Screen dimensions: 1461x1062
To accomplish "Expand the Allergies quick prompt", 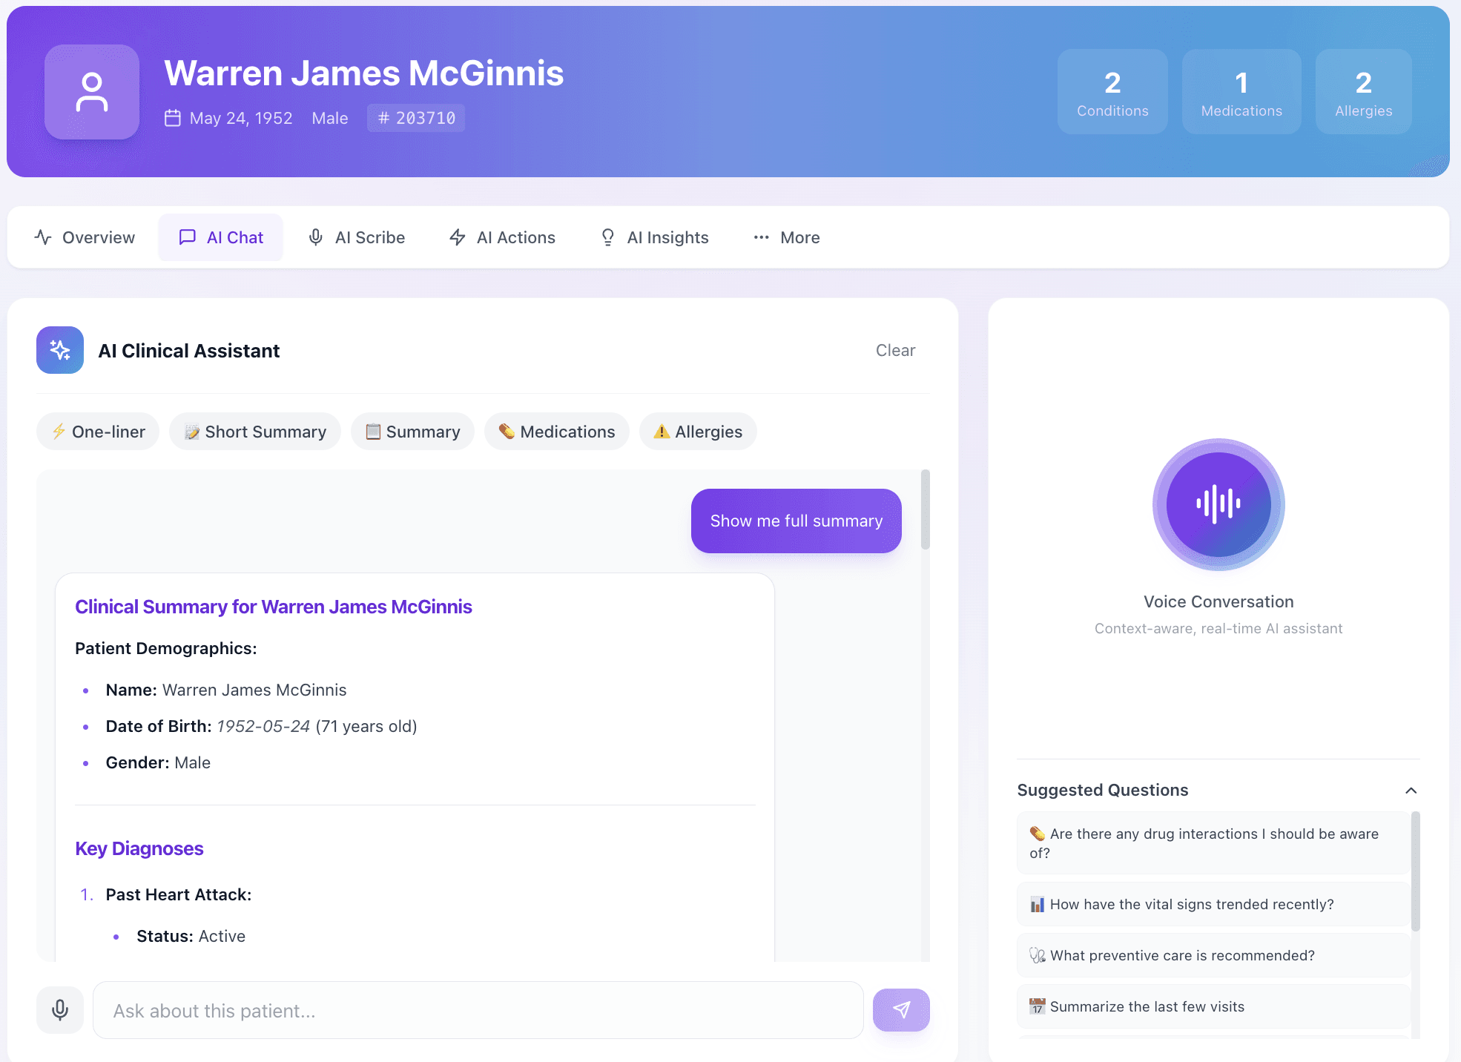I will (x=697, y=431).
